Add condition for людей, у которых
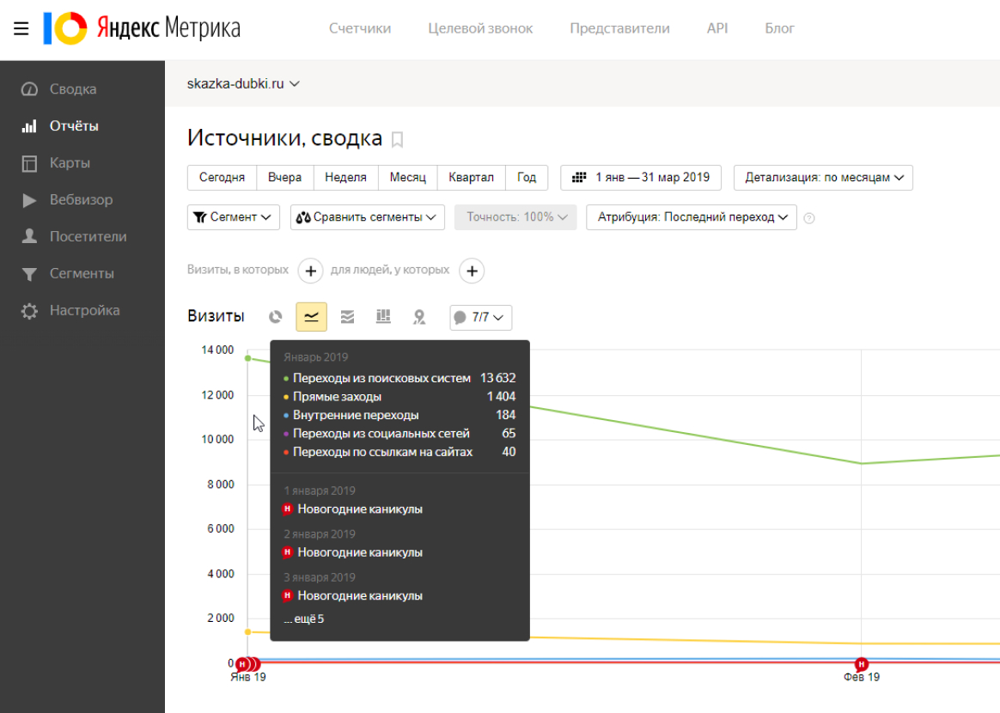The image size is (1000, 713). click(x=472, y=271)
